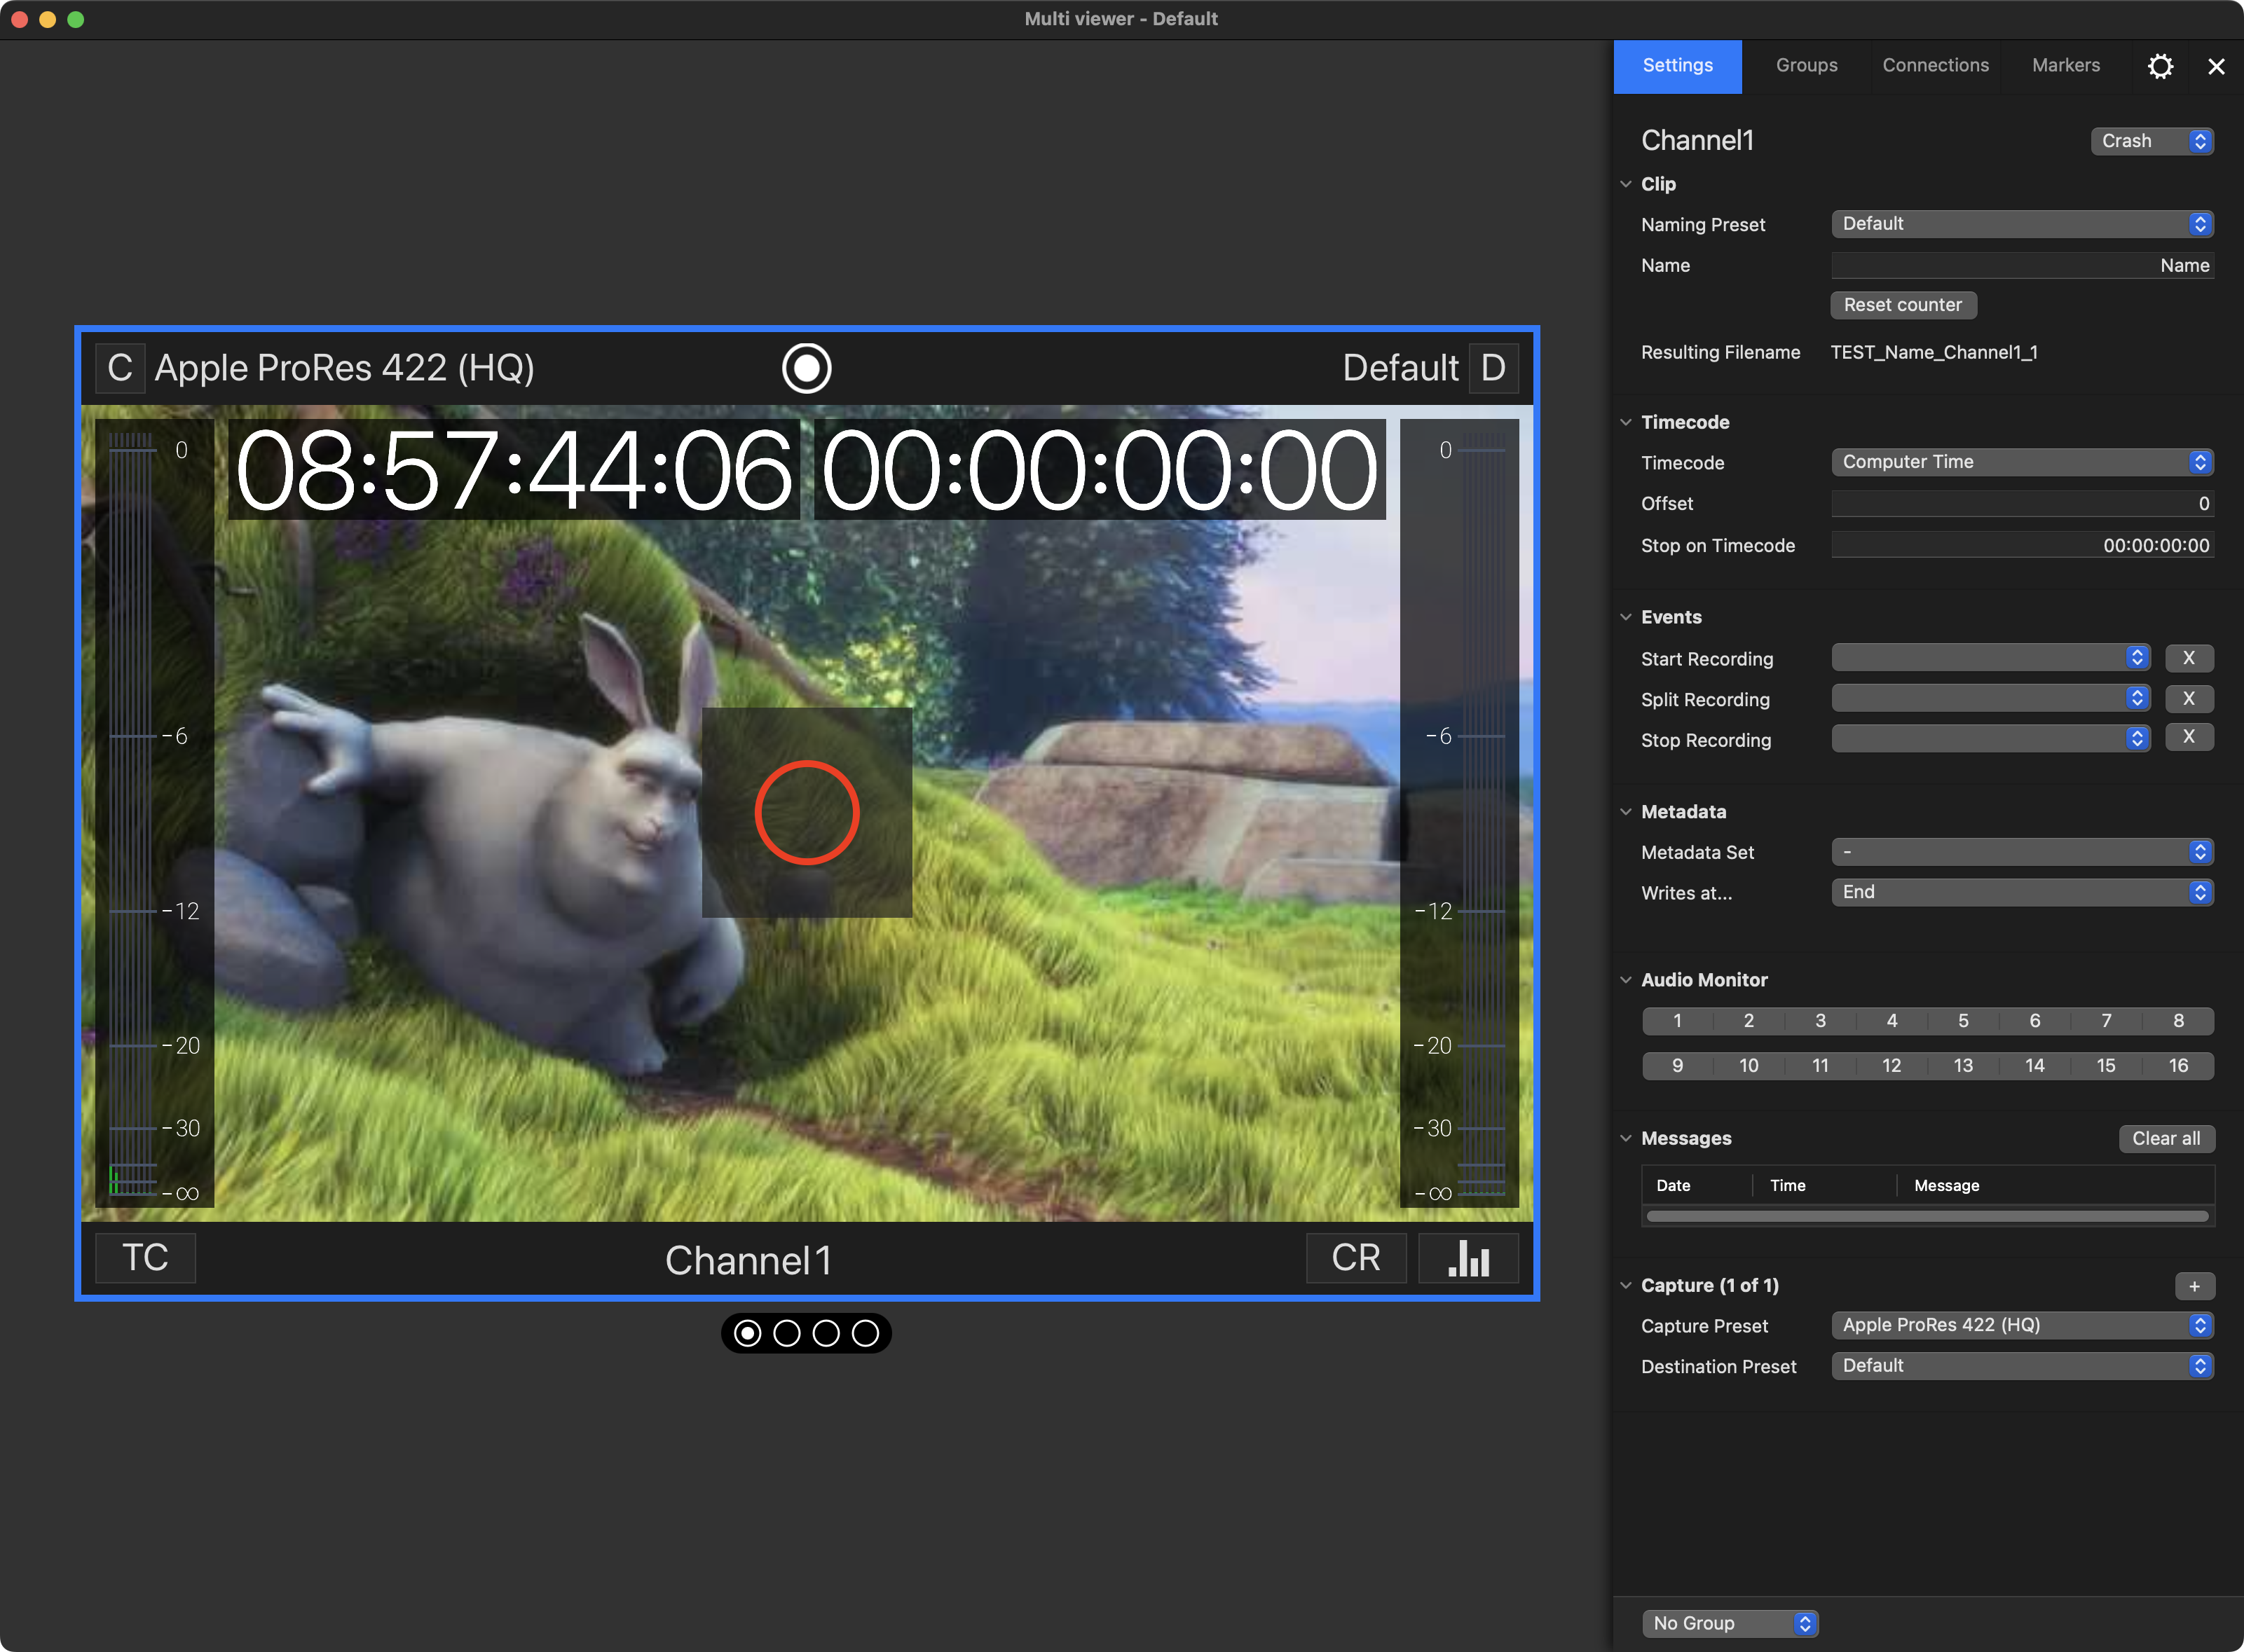Click the 00:00:00:00 duration display
This screenshot has width=2244, height=1652.
[1100, 470]
